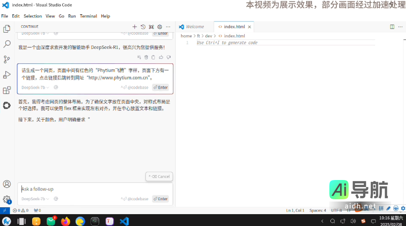Open the taskbar search magnifier icon
Image resolution: width=406 pixels, height=226 pixels.
[332, 221]
